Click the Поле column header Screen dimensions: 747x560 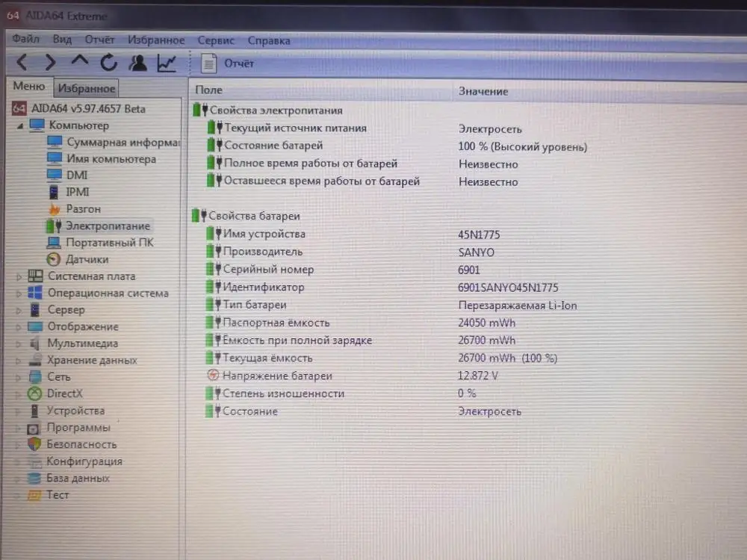pyautogui.click(x=208, y=90)
